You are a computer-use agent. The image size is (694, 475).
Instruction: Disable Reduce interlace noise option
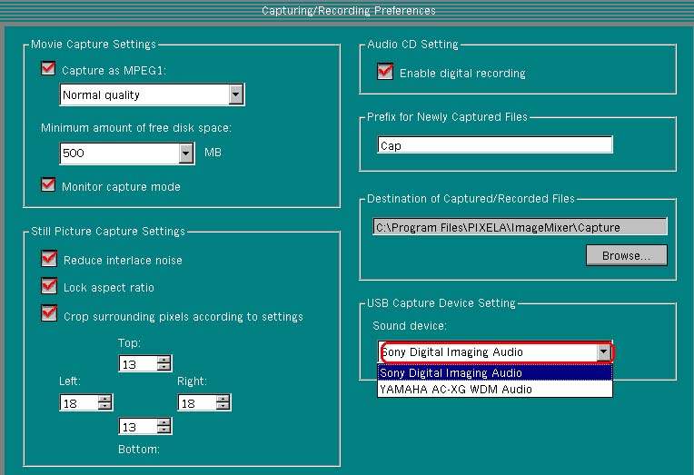[x=49, y=260]
